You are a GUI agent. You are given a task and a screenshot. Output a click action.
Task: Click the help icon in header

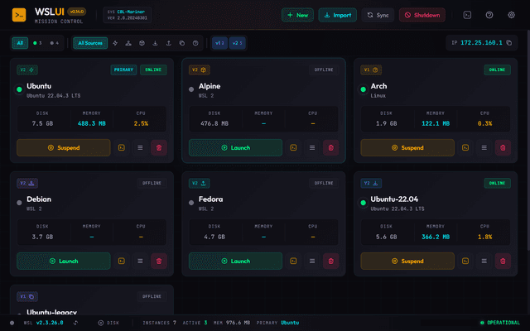(x=489, y=15)
